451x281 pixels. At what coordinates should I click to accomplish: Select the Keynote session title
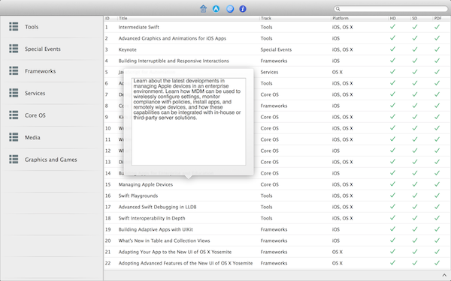coord(128,49)
